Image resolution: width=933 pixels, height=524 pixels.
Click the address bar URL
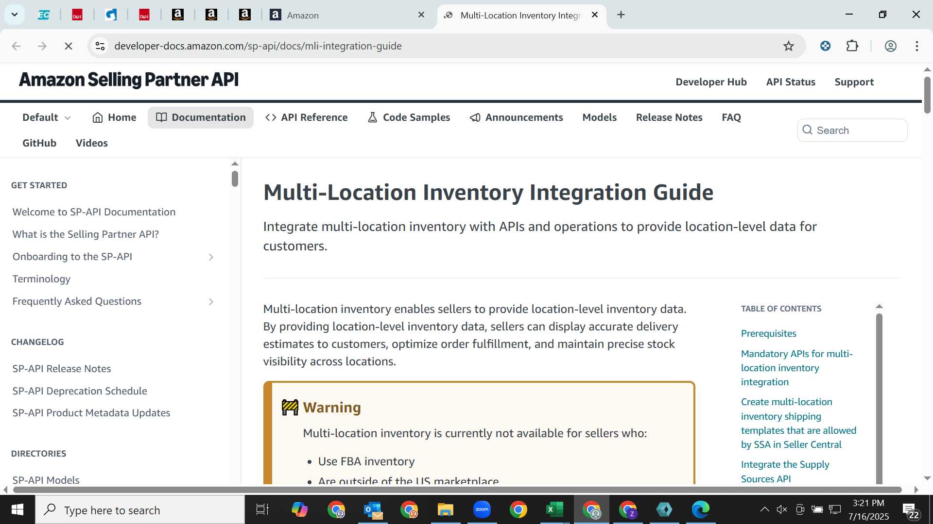pyautogui.click(x=258, y=46)
